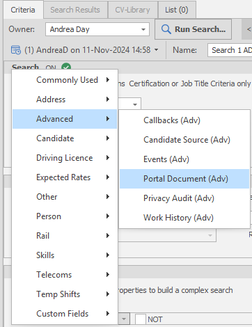
Task: Click the Run Search button
Action: point(193,29)
